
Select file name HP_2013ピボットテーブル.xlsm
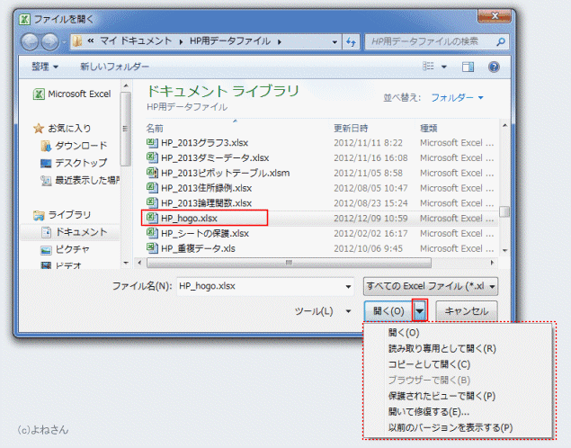point(226,173)
